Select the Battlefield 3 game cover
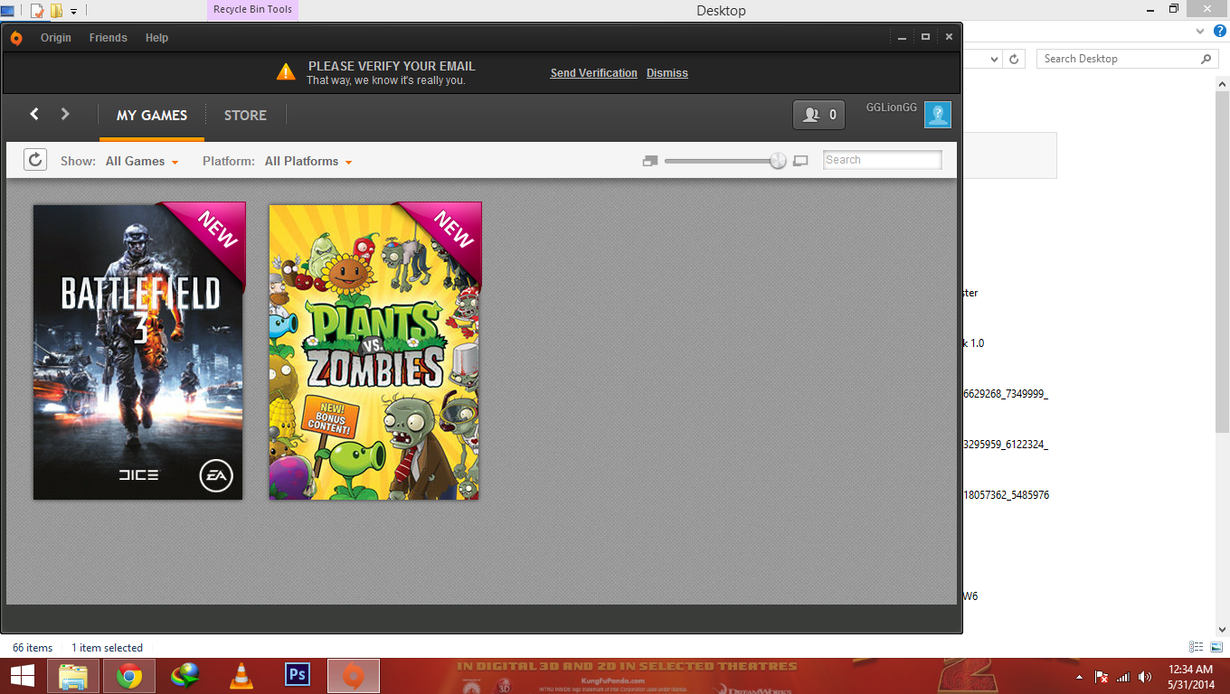Screen dimensions: 1230x694 point(139,351)
